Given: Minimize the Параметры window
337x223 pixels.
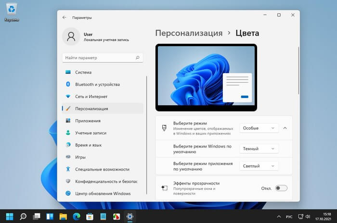Looking at the screenshot, I should pyautogui.click(x=265, y=15).
